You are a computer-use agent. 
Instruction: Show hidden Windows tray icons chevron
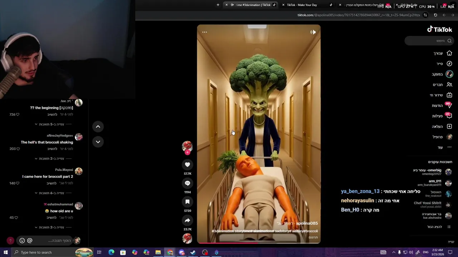pos(394,252)
